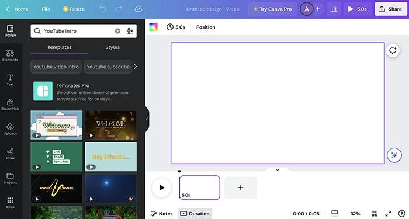Switch to the Templates tab

60,47
